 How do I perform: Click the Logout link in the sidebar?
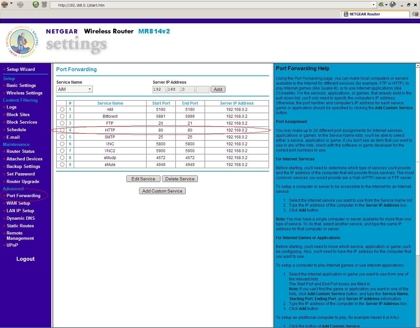25,259
